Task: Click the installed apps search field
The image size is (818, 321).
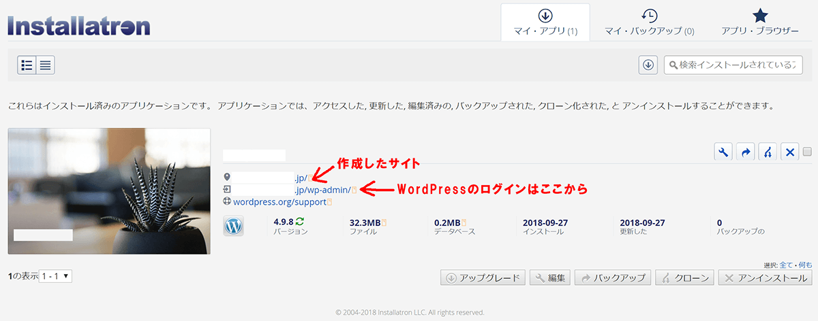Action: click(x=733, y=65)
